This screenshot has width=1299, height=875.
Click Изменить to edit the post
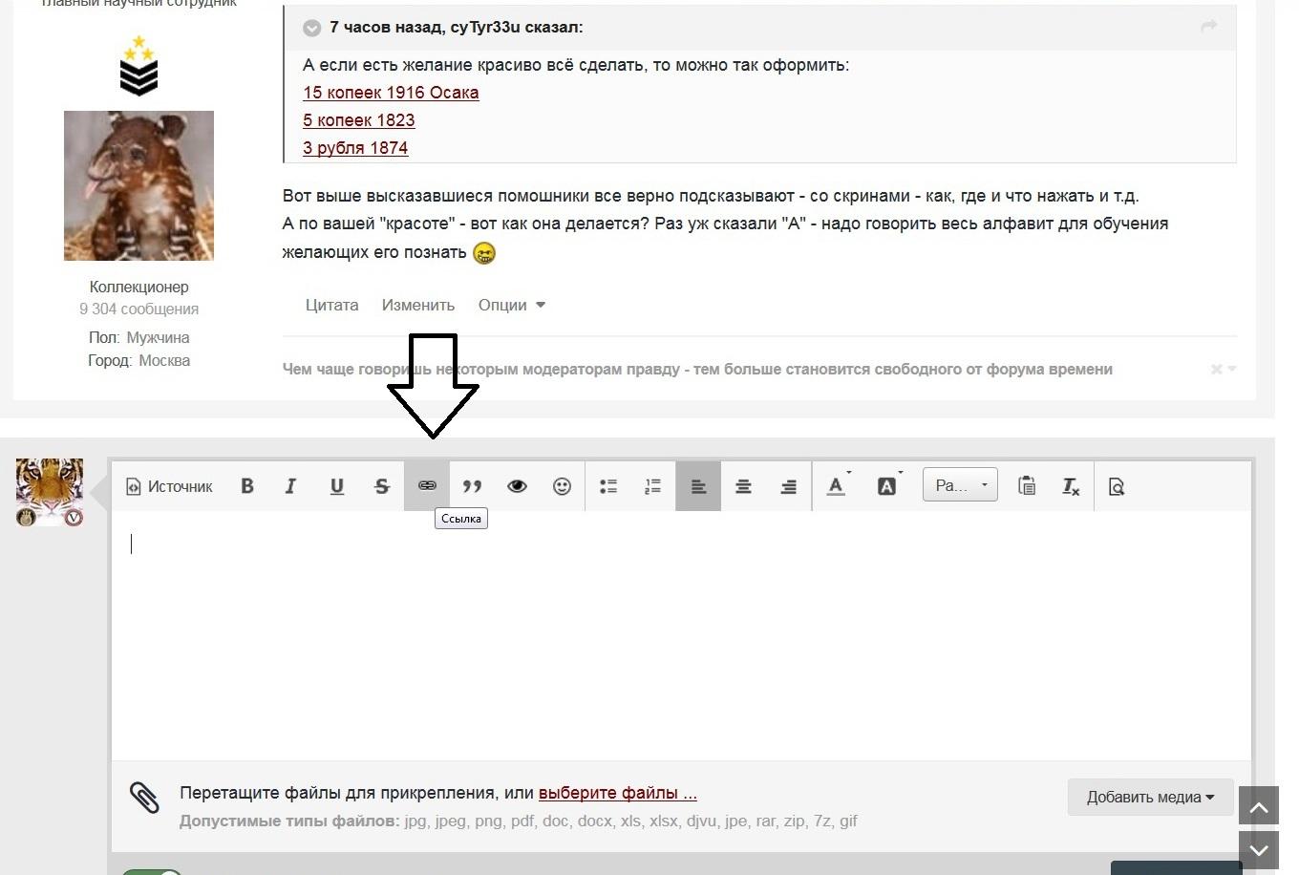coord(417,306)
